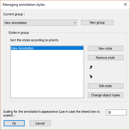Move selected style down in priority
The image size is (130, 130).
point(91,76)
